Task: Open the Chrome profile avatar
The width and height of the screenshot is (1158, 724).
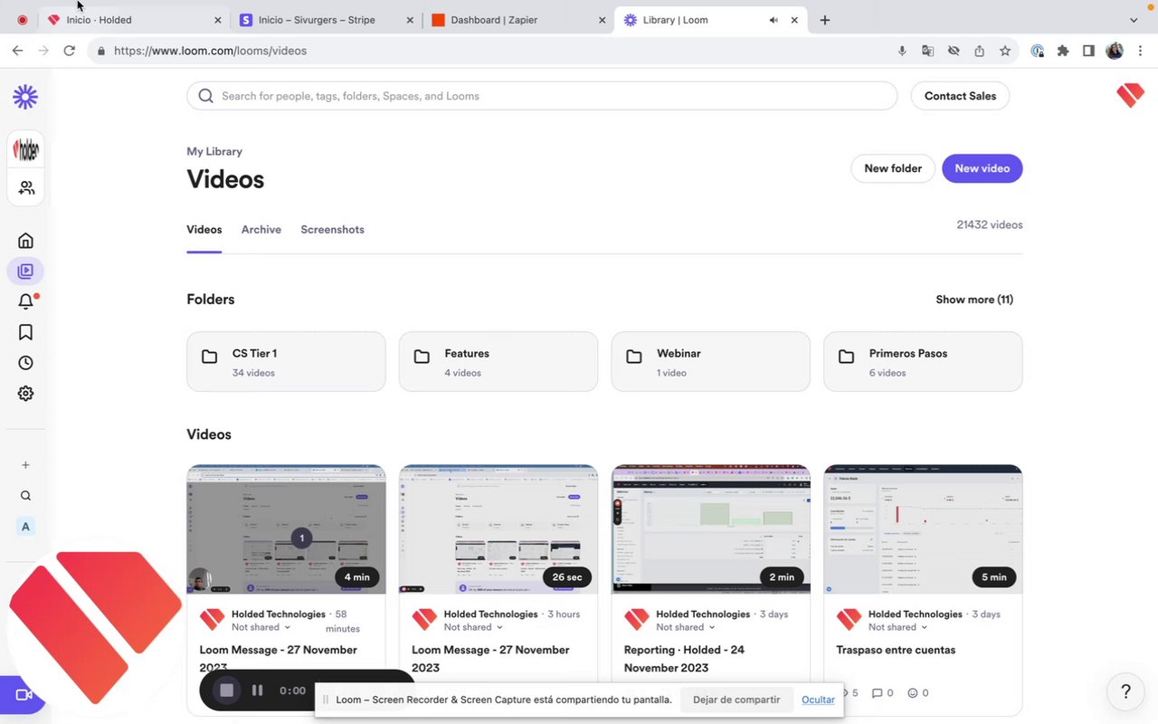Action: coord(1115,51)
